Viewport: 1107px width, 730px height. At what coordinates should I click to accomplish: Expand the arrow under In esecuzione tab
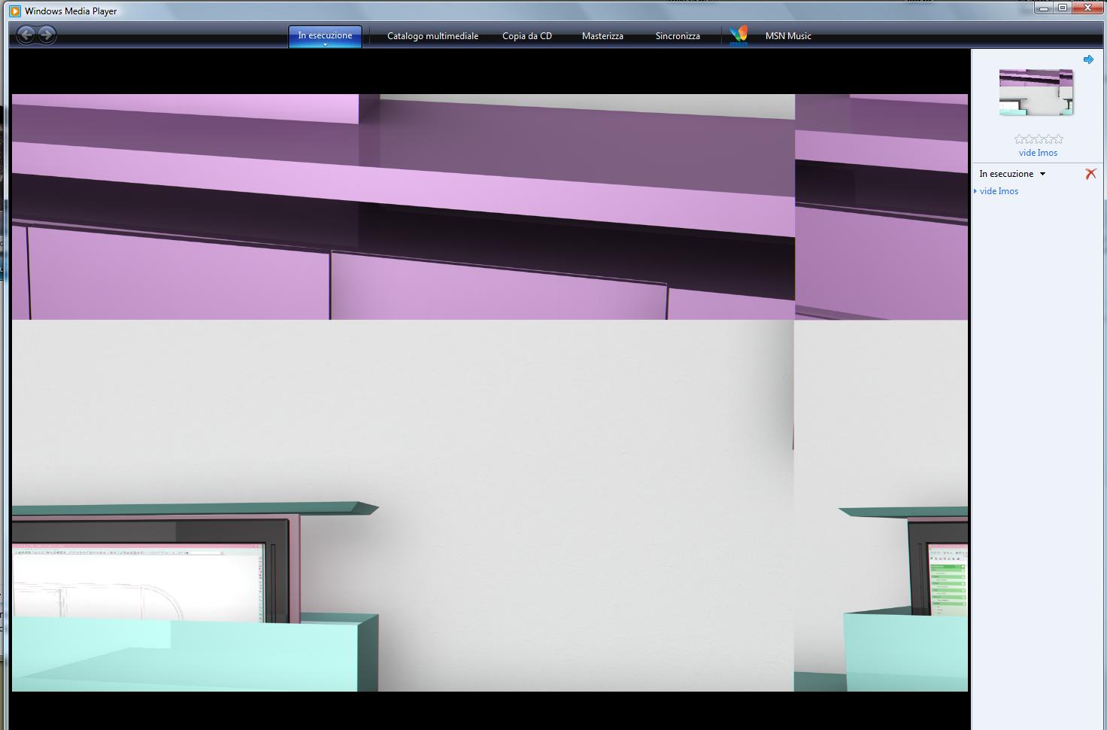click(325, 45)
